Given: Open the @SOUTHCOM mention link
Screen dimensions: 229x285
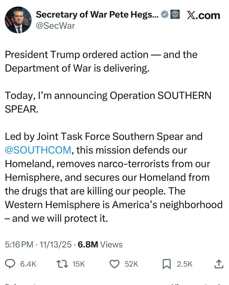Looking at the screenshot, I should (x=38, y=150).
